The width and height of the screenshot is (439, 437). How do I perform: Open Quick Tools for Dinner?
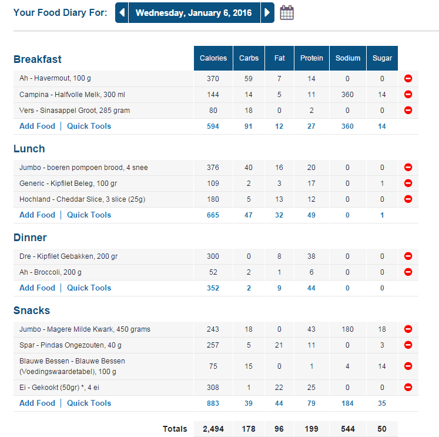pyautogui.click(x=89, y=288)
